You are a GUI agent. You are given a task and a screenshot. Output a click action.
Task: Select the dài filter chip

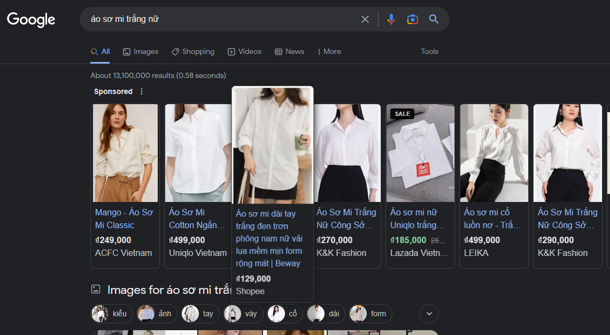[326, 314]
